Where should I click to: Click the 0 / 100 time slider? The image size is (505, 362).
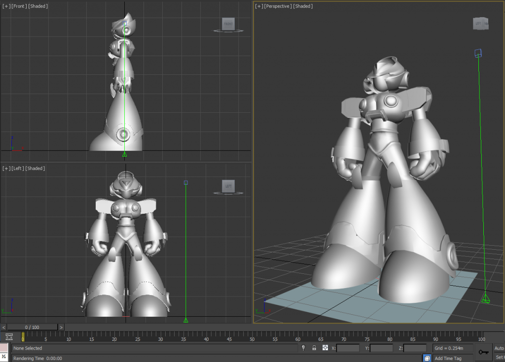pyautogui.click(x=32, y=327)
